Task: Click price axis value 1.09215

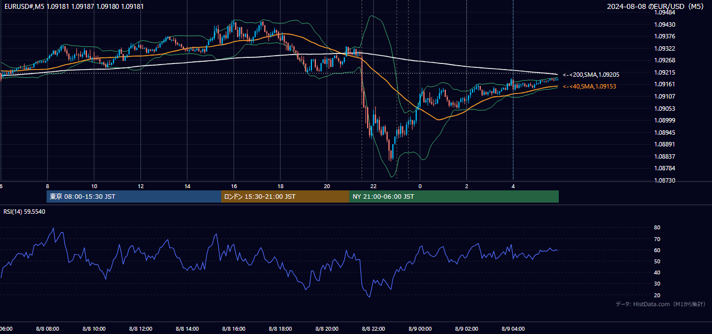Action: (x=664, y=72)
